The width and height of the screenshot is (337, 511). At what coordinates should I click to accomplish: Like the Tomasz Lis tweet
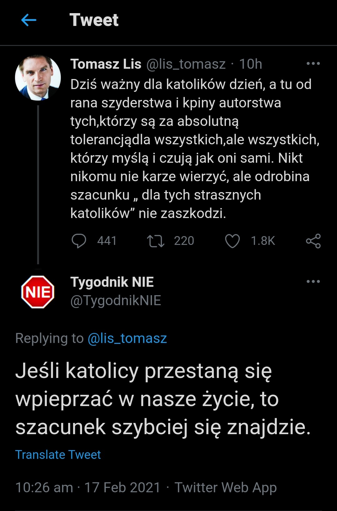(232, 241)
